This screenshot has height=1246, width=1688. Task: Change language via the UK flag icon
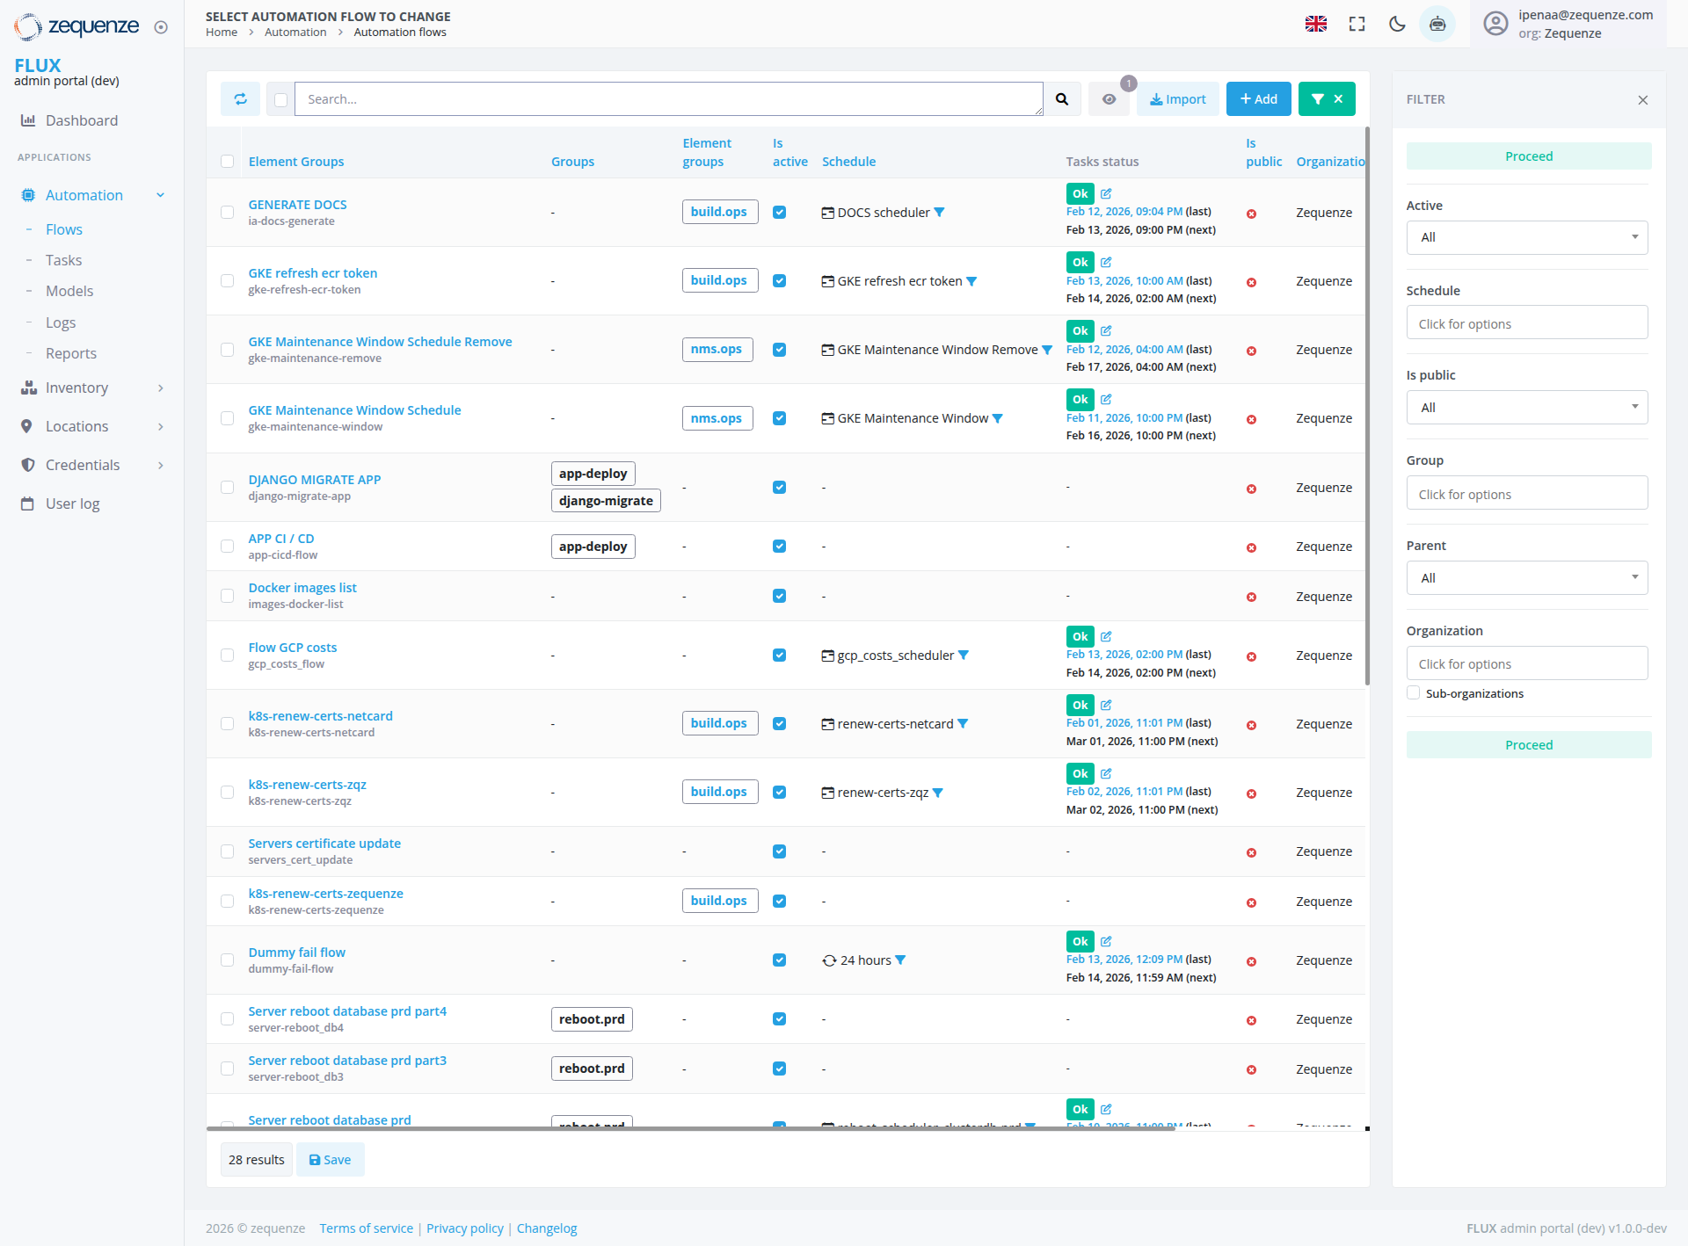pyautogui.click(x=1315, y=24)
